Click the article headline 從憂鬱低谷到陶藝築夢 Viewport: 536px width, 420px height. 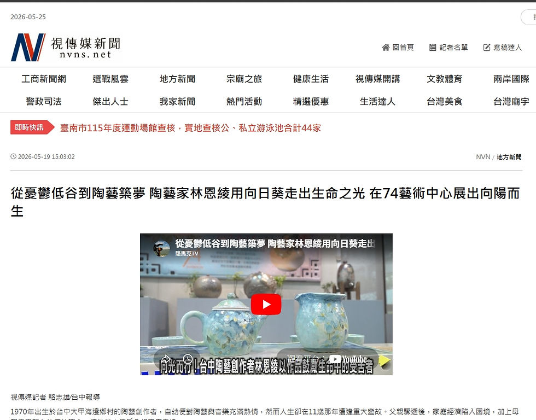[265, 202]
